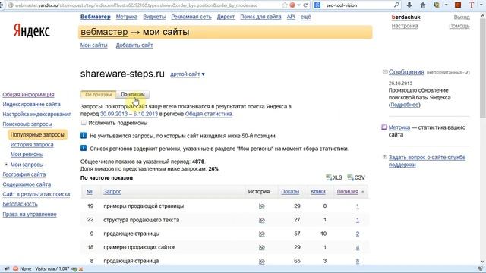
Task: Open 'География сайта' sidebar link
Action: pyautogui.click(x=24, y=174)
